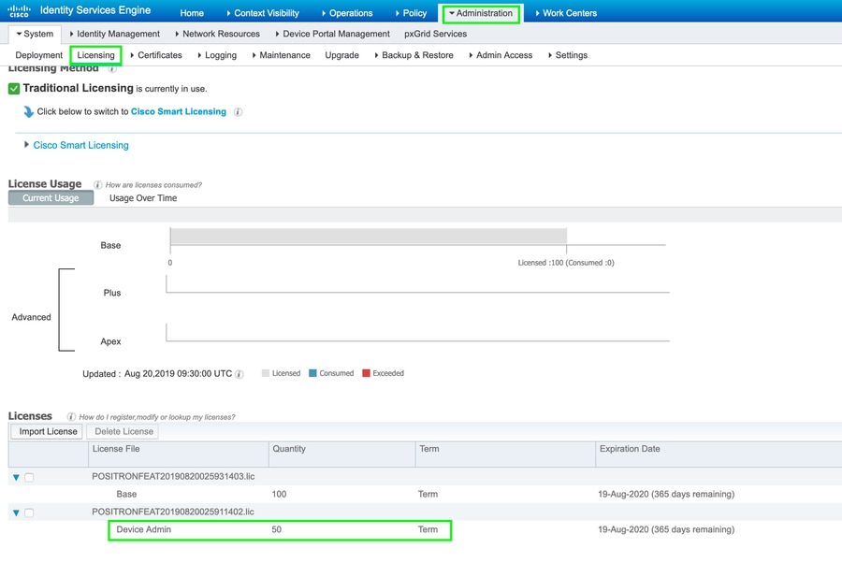Click Base row expiration date 19-Aug-2020
The image size is (842, 563).
pyautogui.click(x=666, y=494)
